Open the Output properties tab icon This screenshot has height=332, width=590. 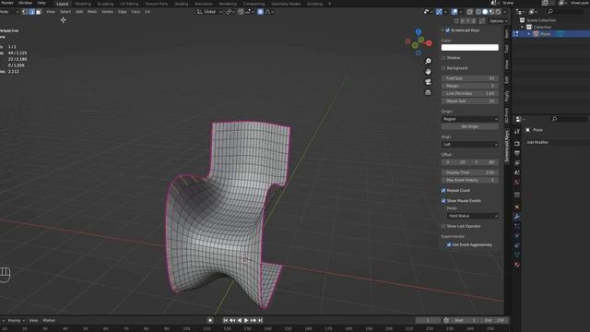(517, 153)
